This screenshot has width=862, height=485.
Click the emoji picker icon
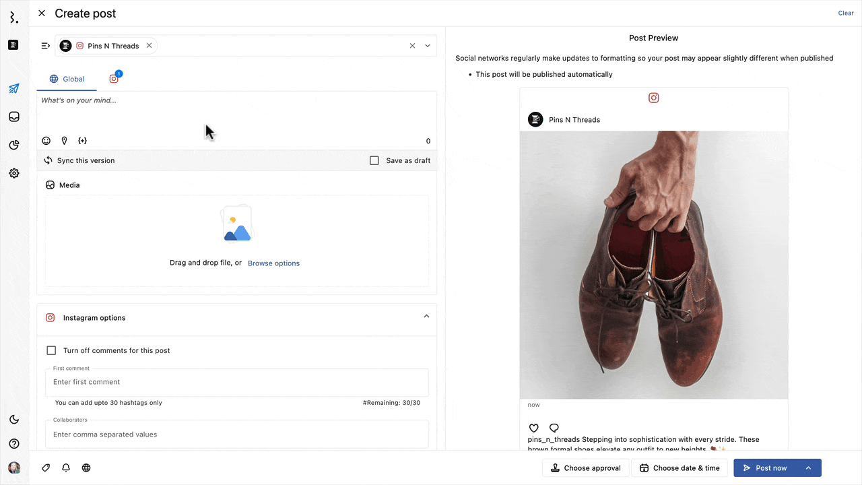tap(46, 141)
